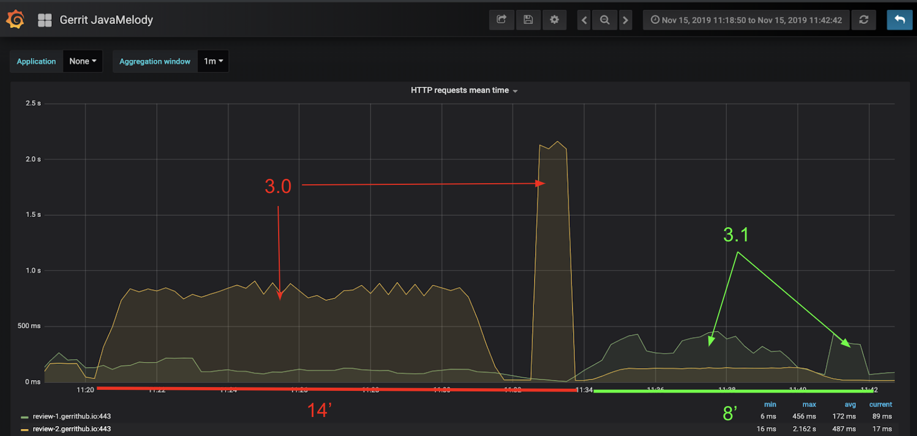917x436 pixels.
Task: Sort legend by max column
Action: pos(809,404)
